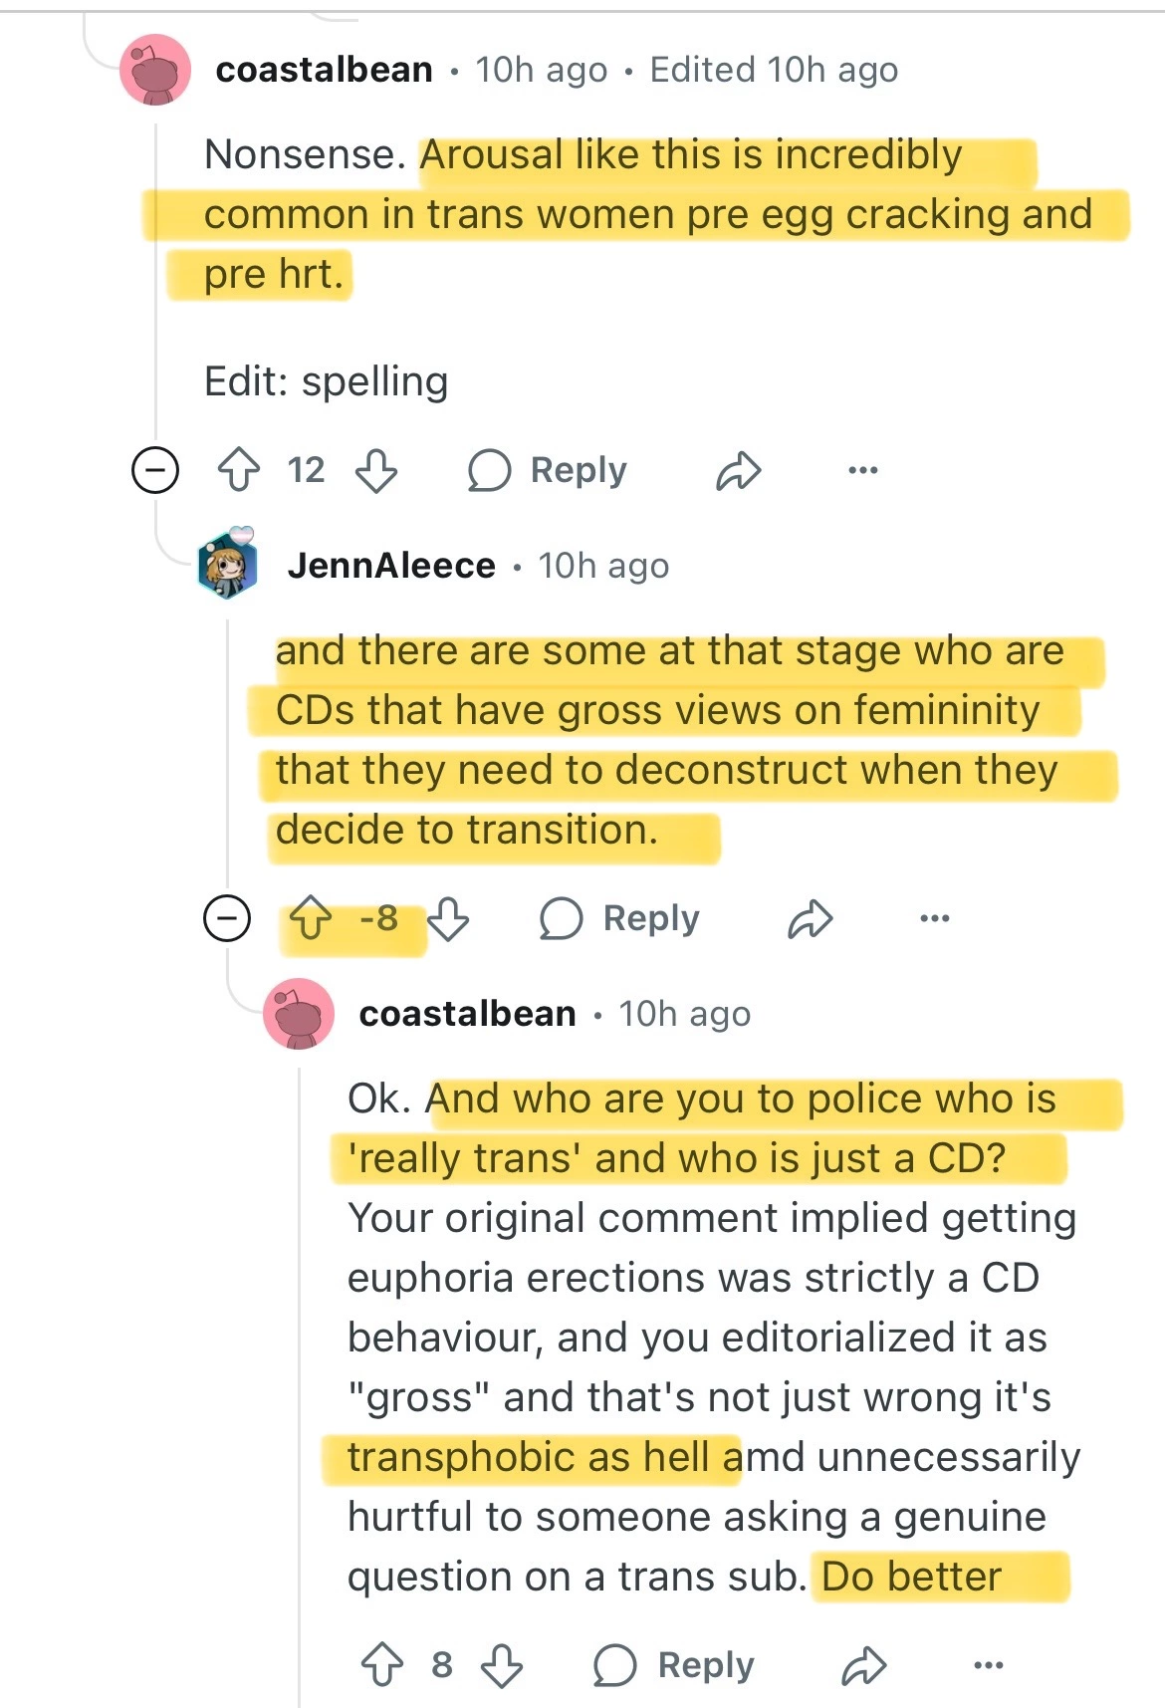Downvote coastalbean's reply with 8 points
This screenshot has height=1708, width=1165.
pyautogui.click(x=502, y=1665)
